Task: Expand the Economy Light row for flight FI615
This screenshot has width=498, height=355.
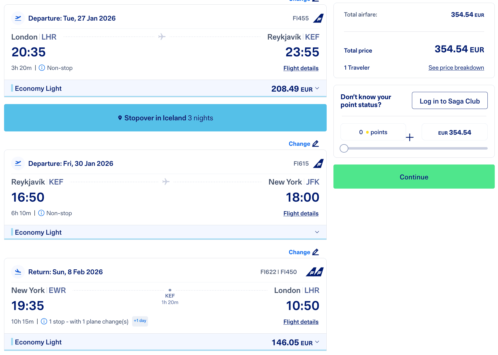Action: (317, 232)
